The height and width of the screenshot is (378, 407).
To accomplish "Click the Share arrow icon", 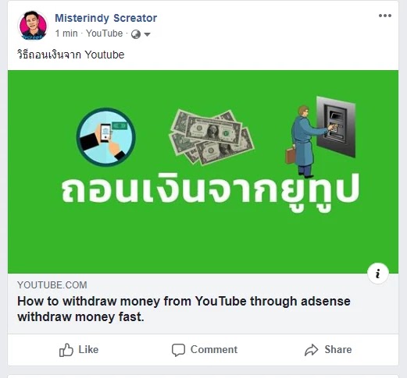I will (312, 350).
